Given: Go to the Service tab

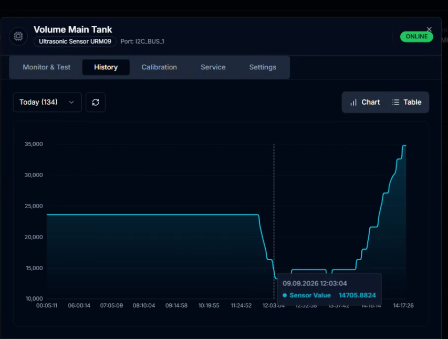Looking at the screenshot, I should pyautogui.click(x=213, y=67).
